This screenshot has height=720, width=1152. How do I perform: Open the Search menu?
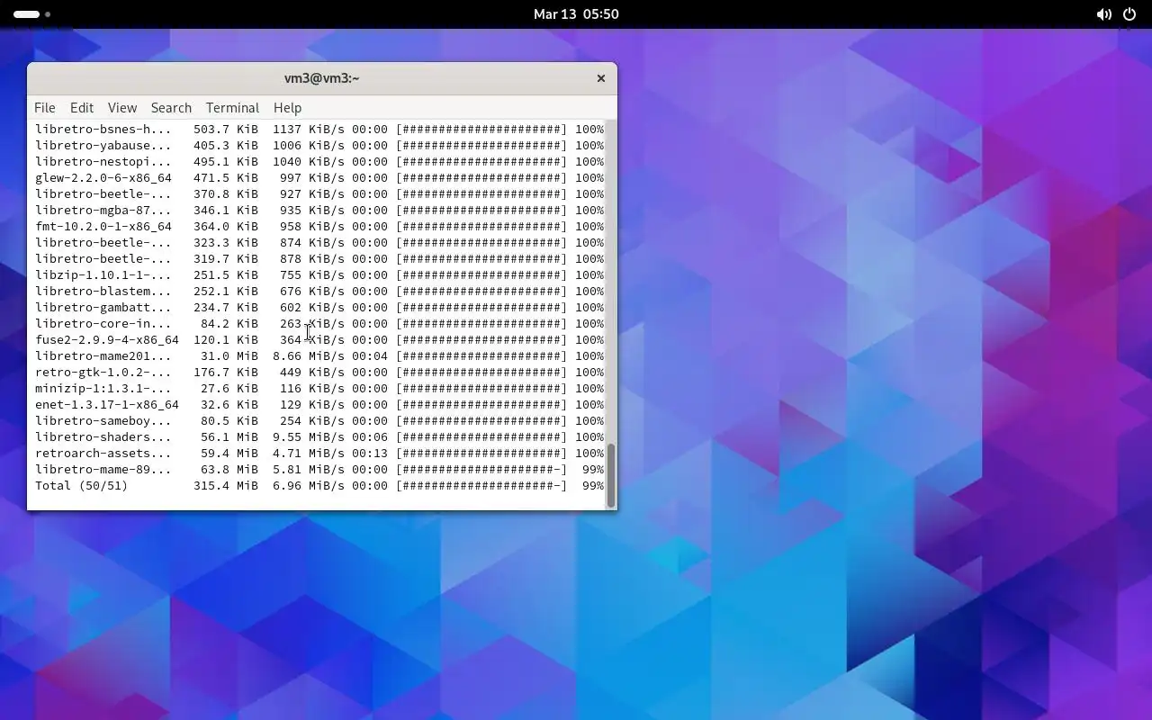point(171,107)
